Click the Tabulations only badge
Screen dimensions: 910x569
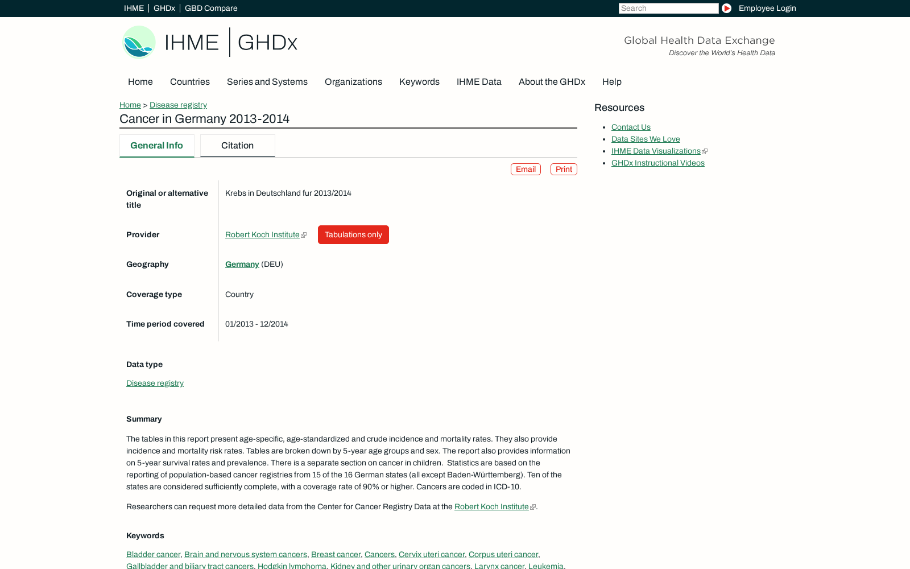click(x=353, y=234)
